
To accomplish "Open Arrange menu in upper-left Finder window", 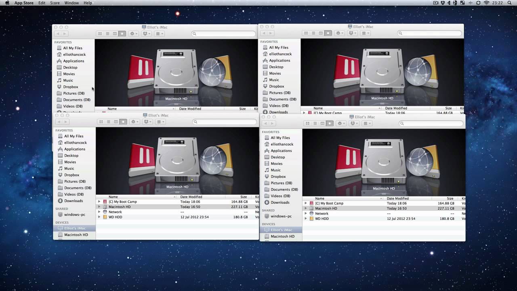I will tap(160, 34).
